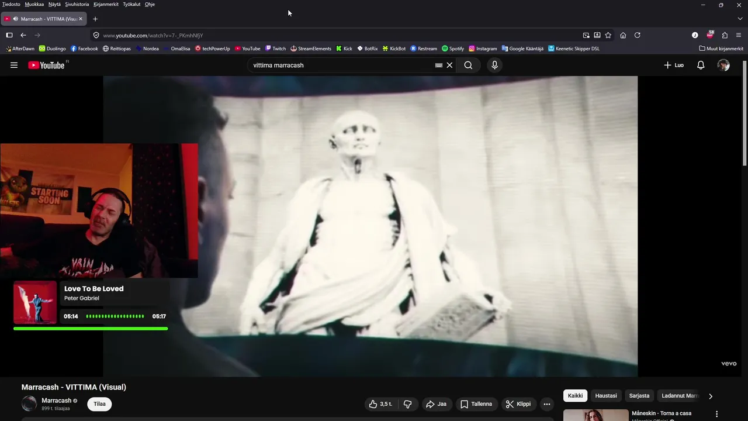Open the Työkalut menu

(x=131, y=4)
